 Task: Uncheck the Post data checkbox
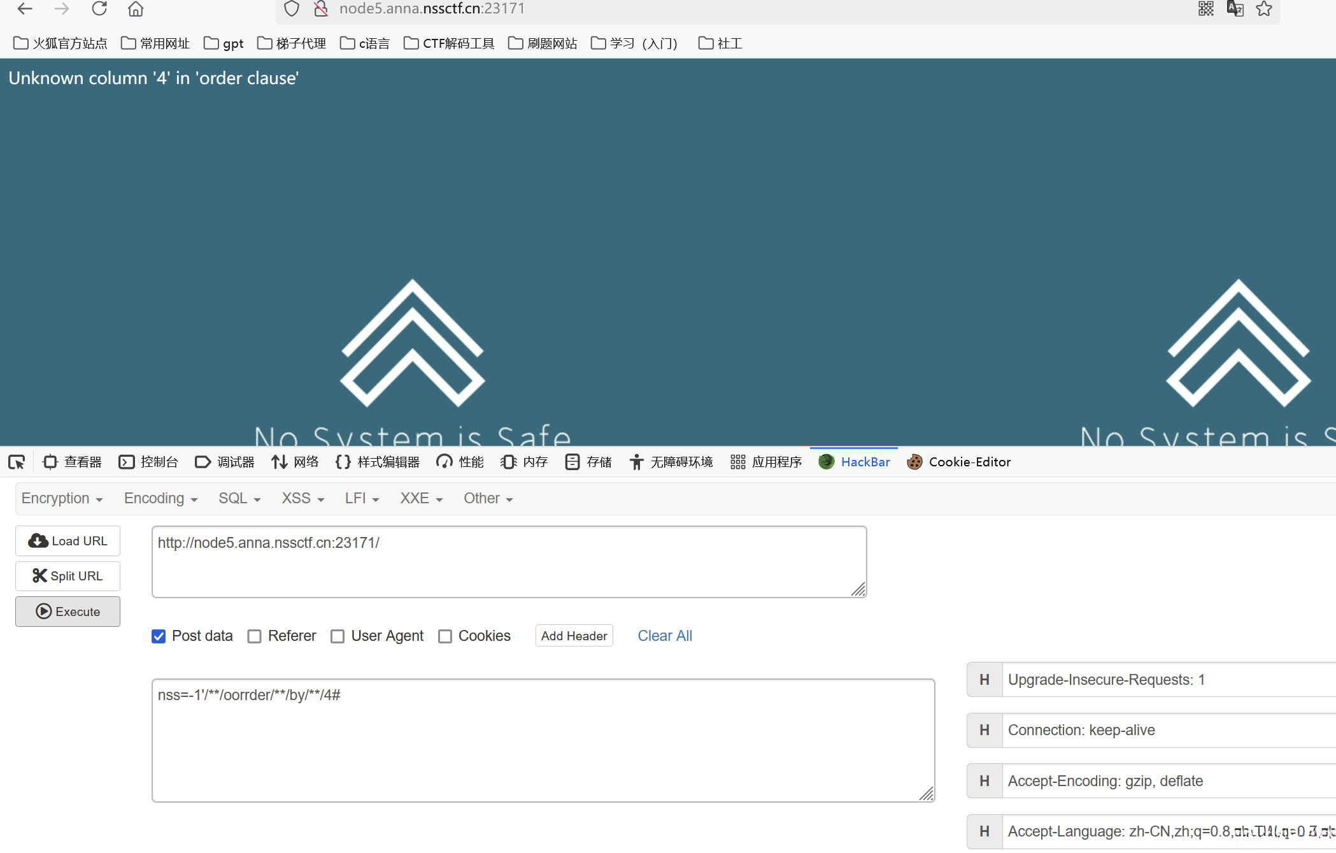159,636
